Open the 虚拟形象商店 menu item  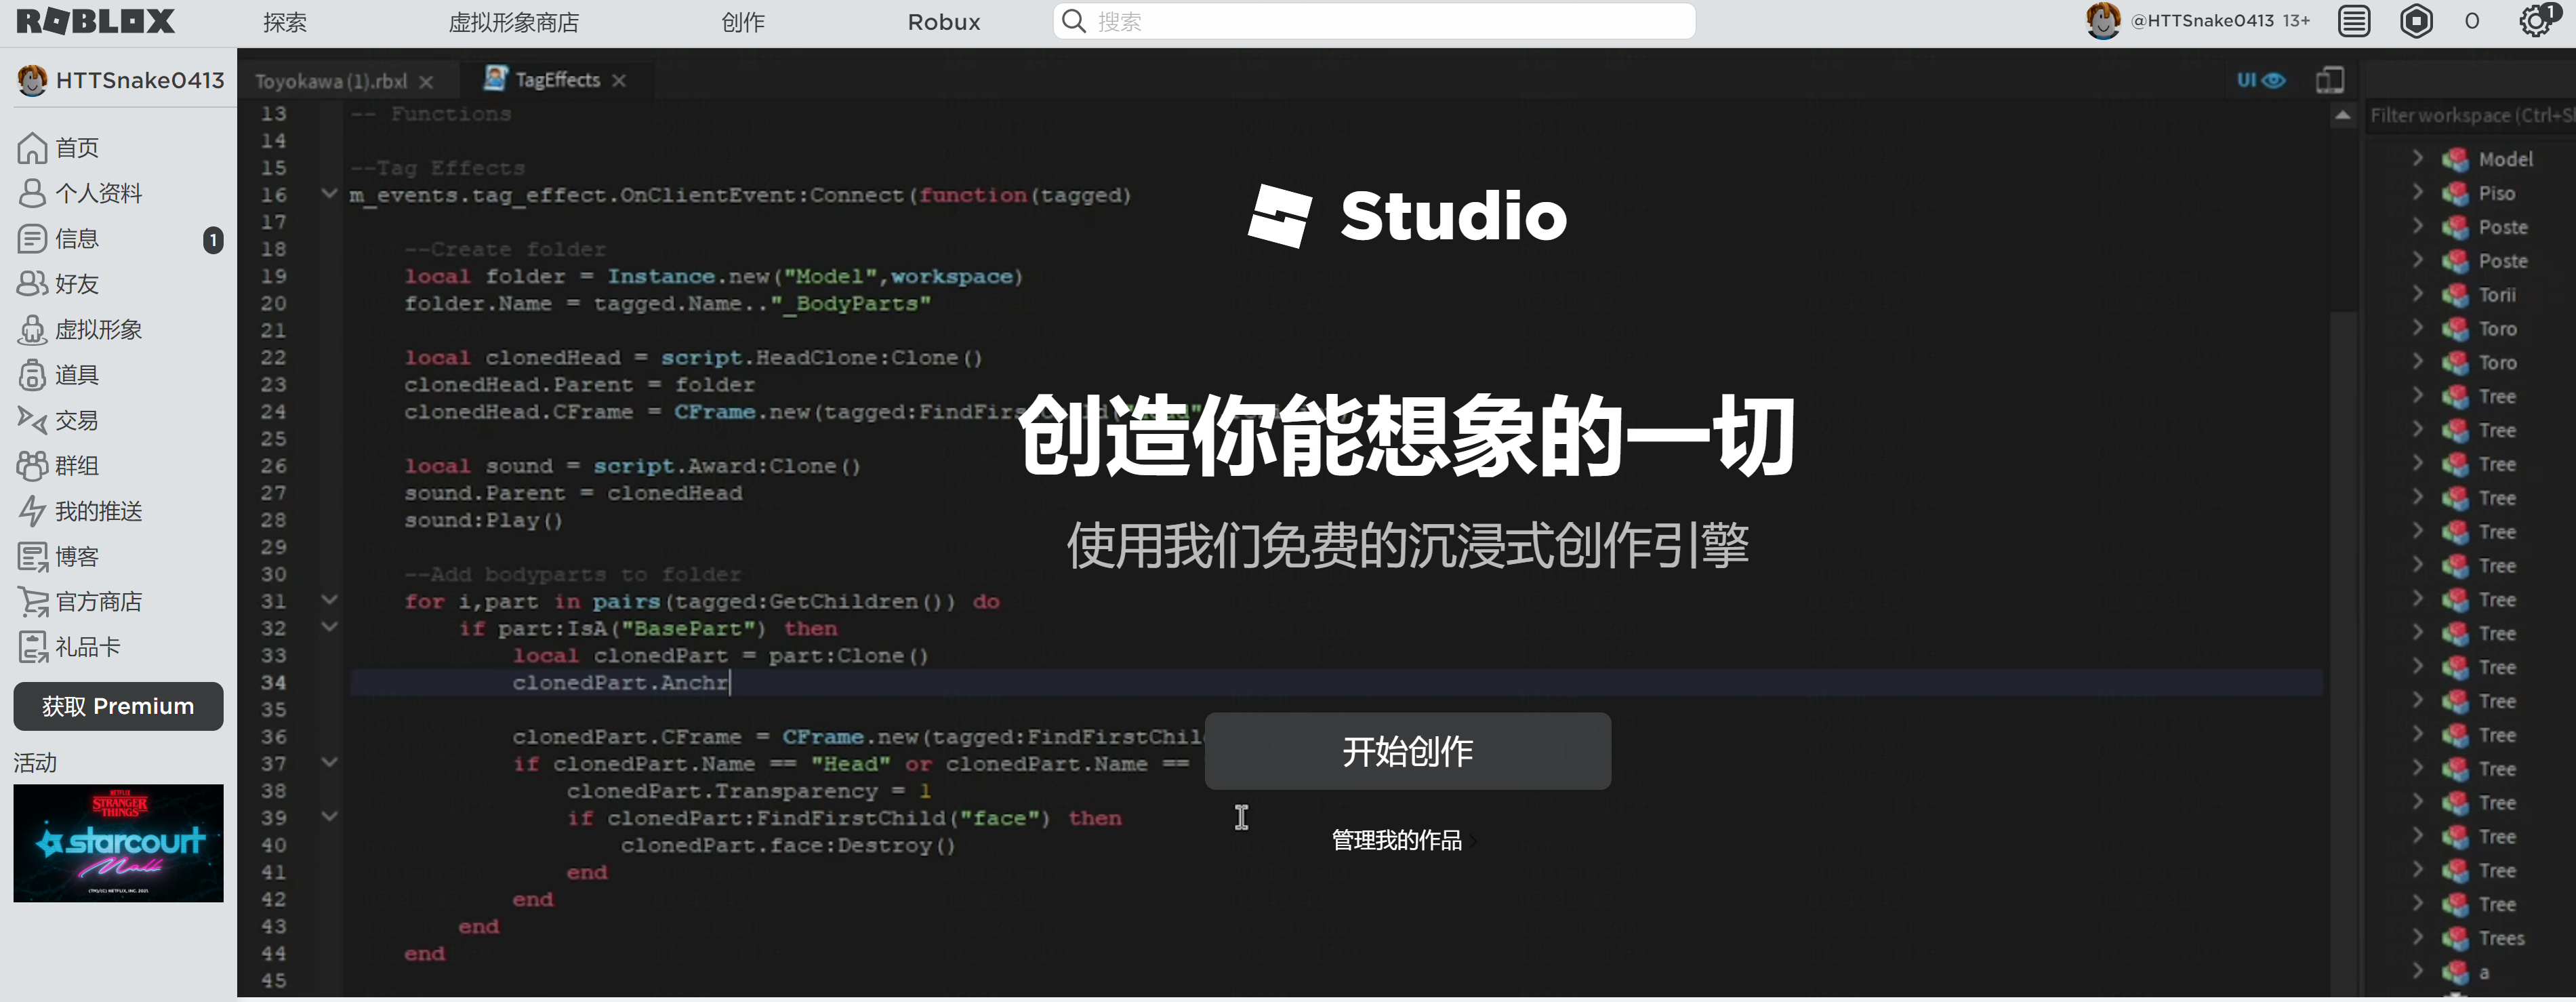click(514, 22)
